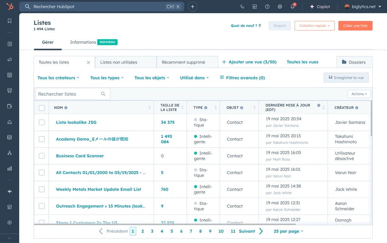The image size is (387, 243).
Task: Click the Rechercher listes input field
Action: click(73, 94)
